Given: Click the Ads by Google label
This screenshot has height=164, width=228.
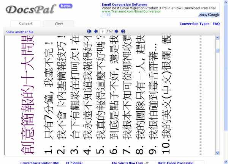Looking at the screenshot, I should pyautogui.click(x=209, y=15).
